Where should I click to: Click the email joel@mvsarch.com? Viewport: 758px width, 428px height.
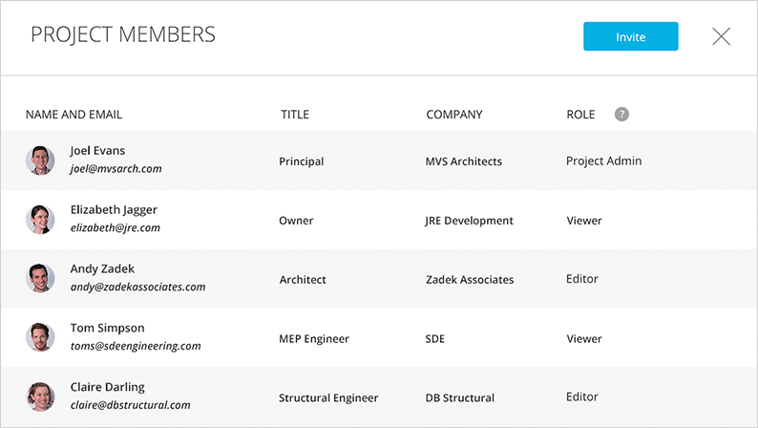(116, 169)
